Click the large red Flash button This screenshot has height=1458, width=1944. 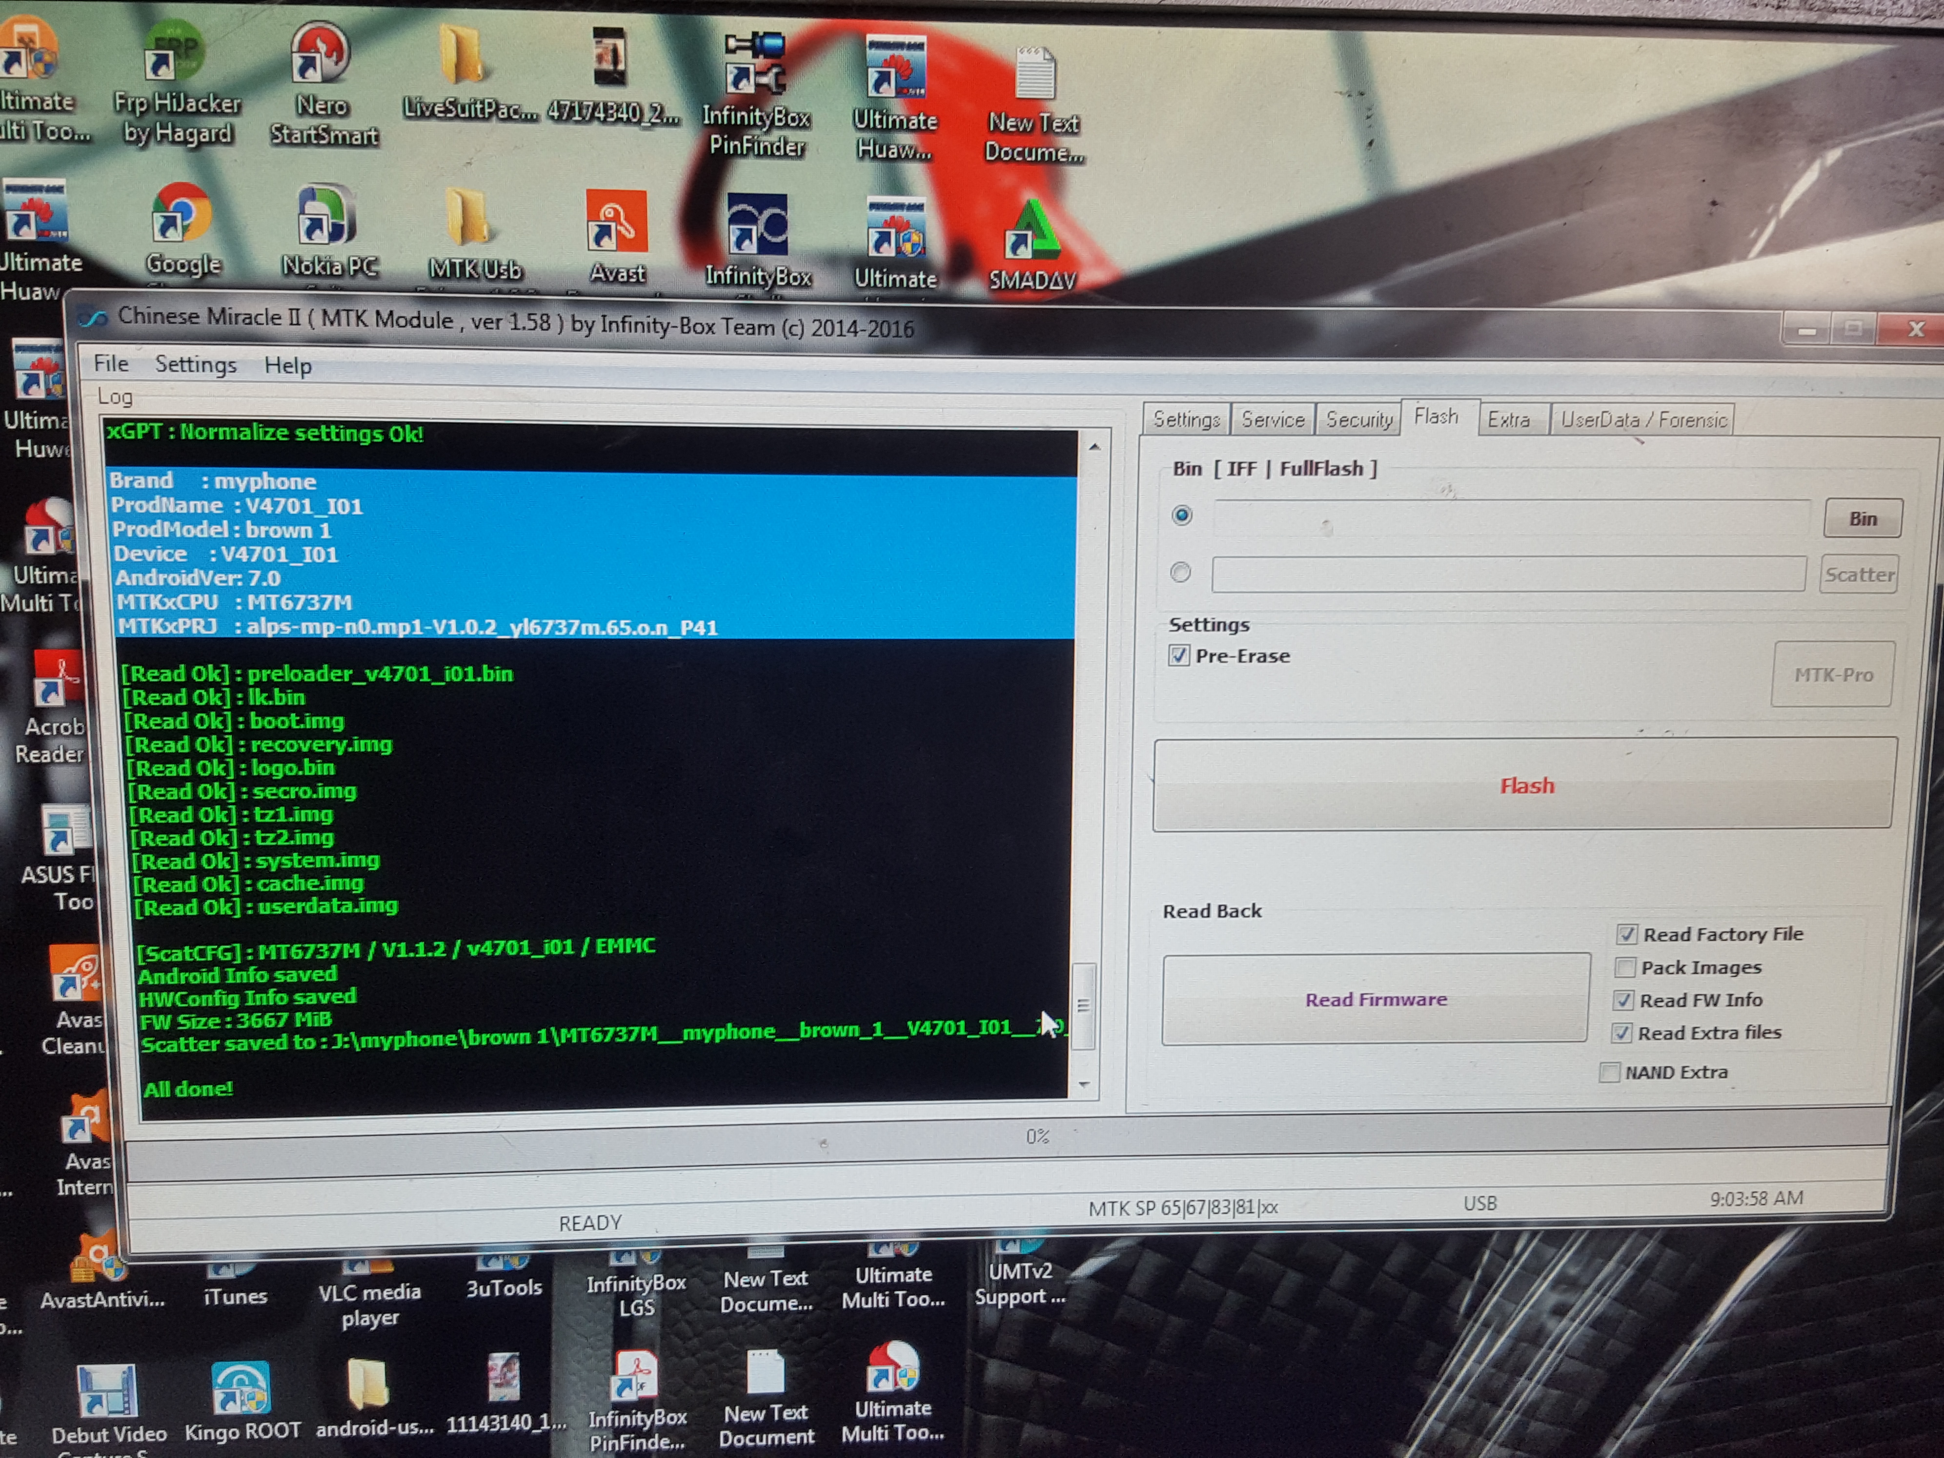1524,784
